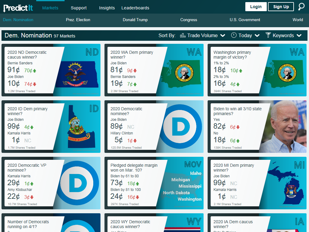This screenshot has height=232, width=309.
Task: Open the Support menu
Action: [79, 8]
